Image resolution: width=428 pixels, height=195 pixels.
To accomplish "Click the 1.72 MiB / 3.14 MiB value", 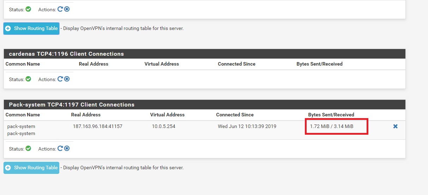I will tap(331, 126).
